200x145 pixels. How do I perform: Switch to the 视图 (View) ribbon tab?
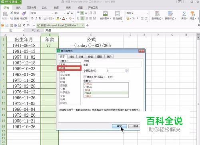click(x=80, y=8)
